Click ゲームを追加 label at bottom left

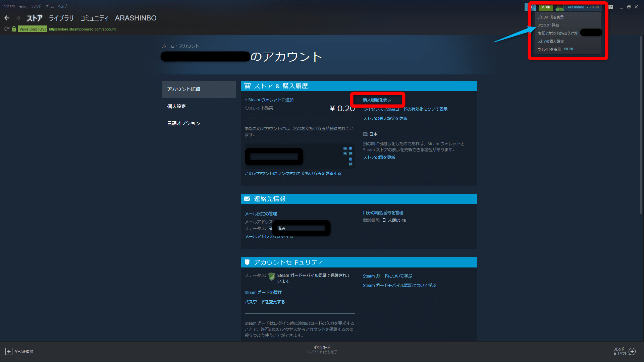click(x=24, y=352)
